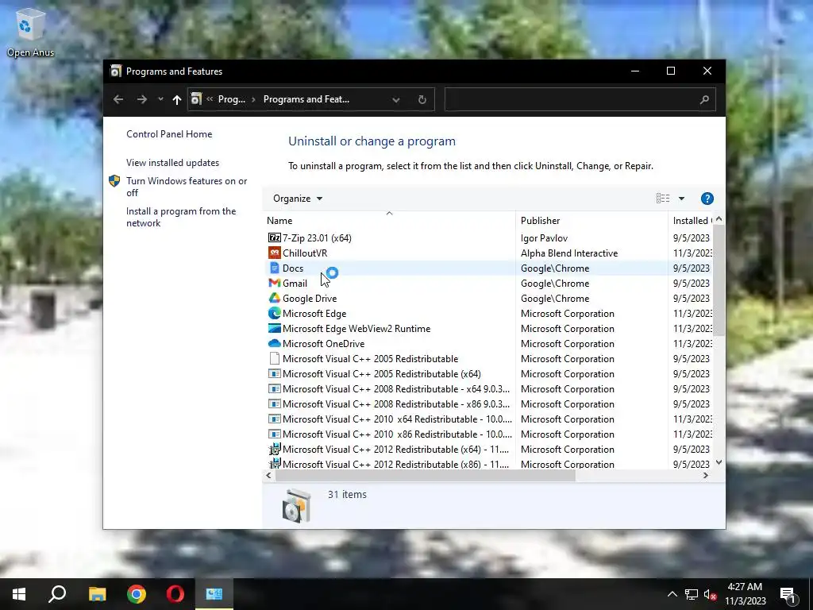Click the Prog... breadcrumb segment
This screenshot has height=610, width=813.
(231, 99)
